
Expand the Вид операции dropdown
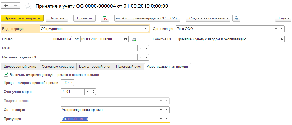[x=146, y=29]
